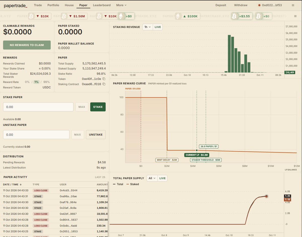Open the wallet 0xd022...bf53 menu

click(270, 5)
